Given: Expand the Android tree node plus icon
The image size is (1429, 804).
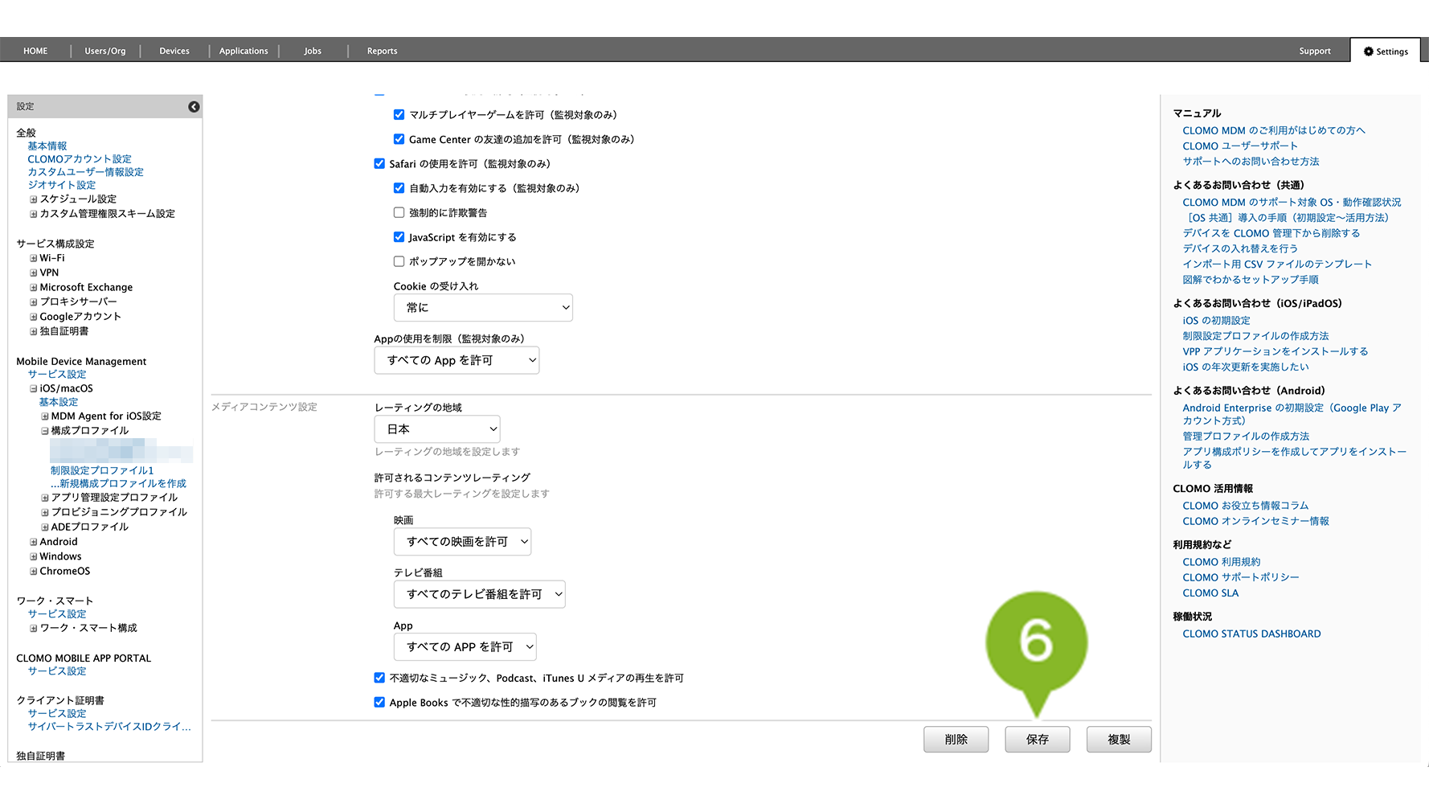Looking at the screenshot, I should pos(34,543).
